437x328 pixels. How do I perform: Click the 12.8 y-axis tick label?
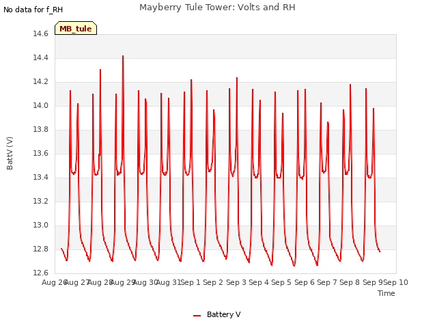click(x=41, y=249)
